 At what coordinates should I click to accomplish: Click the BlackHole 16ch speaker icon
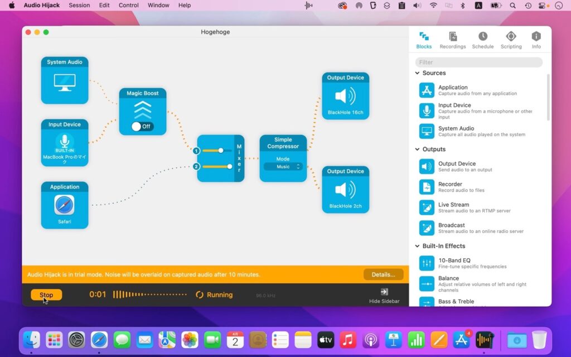coord(345,97)
